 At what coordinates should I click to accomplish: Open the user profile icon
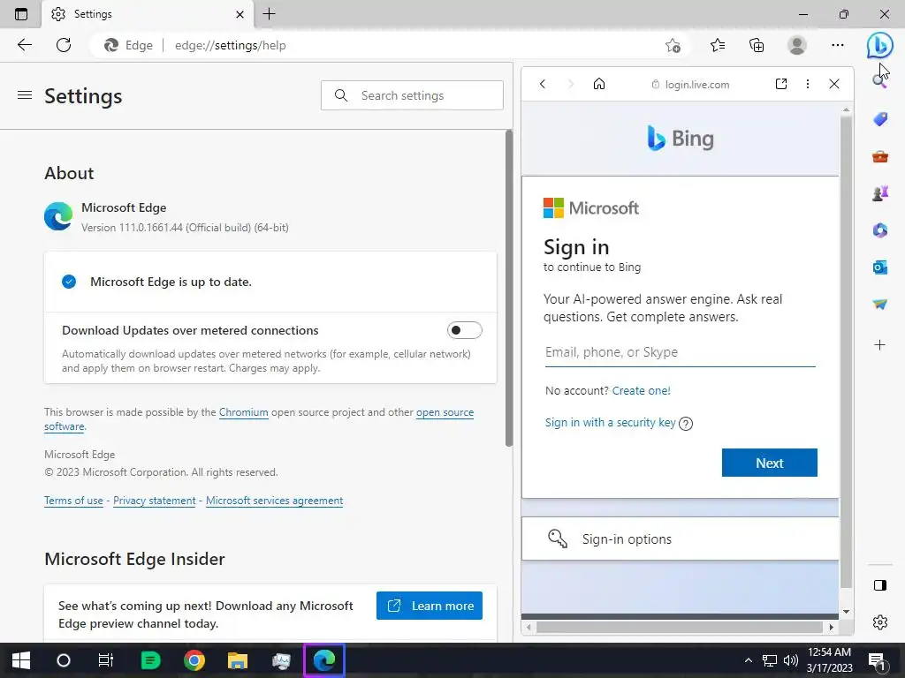coord(797,45)
